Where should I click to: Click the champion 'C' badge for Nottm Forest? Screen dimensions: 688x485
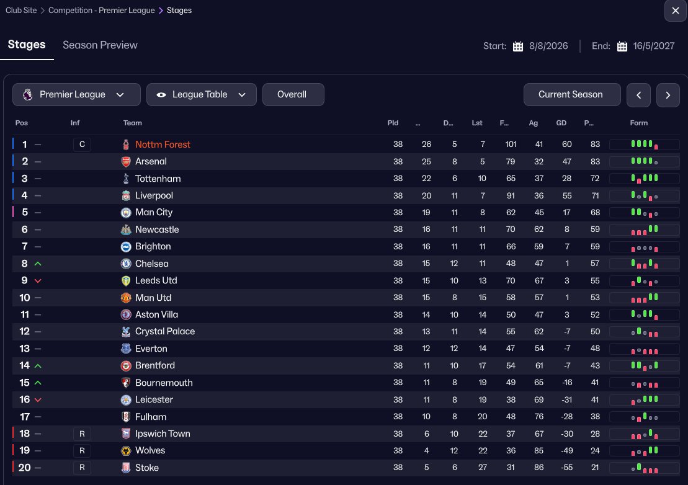point(82,145)
